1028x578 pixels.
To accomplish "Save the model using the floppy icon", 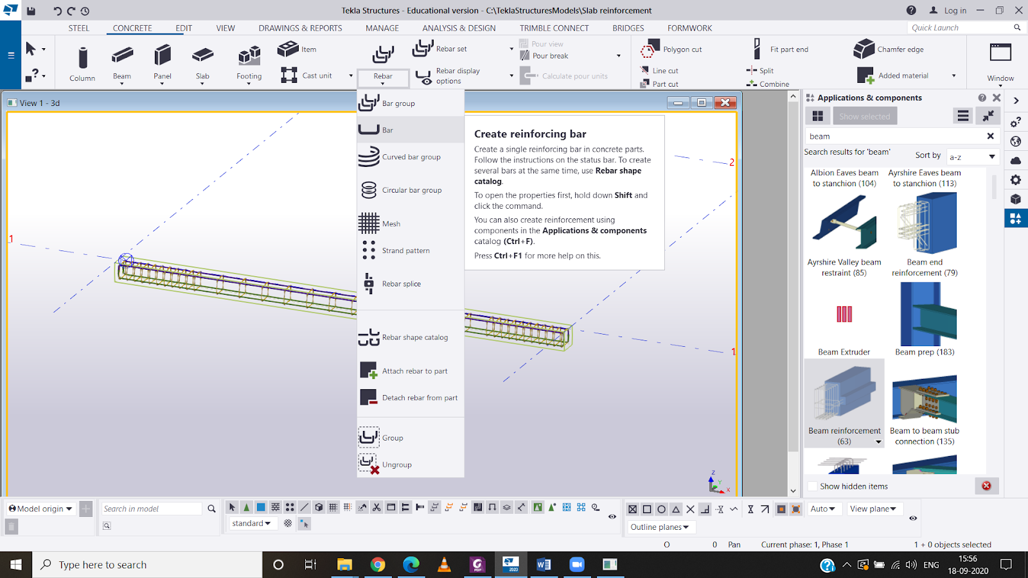I will (31, 10).
